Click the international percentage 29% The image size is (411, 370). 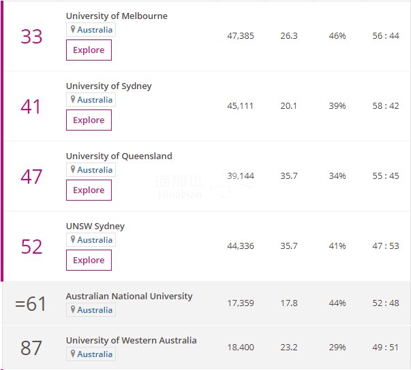(337, 348)
